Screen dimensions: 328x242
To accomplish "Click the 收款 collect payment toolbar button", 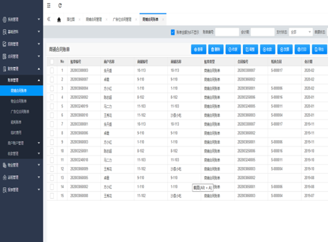I will click(267, 49).
